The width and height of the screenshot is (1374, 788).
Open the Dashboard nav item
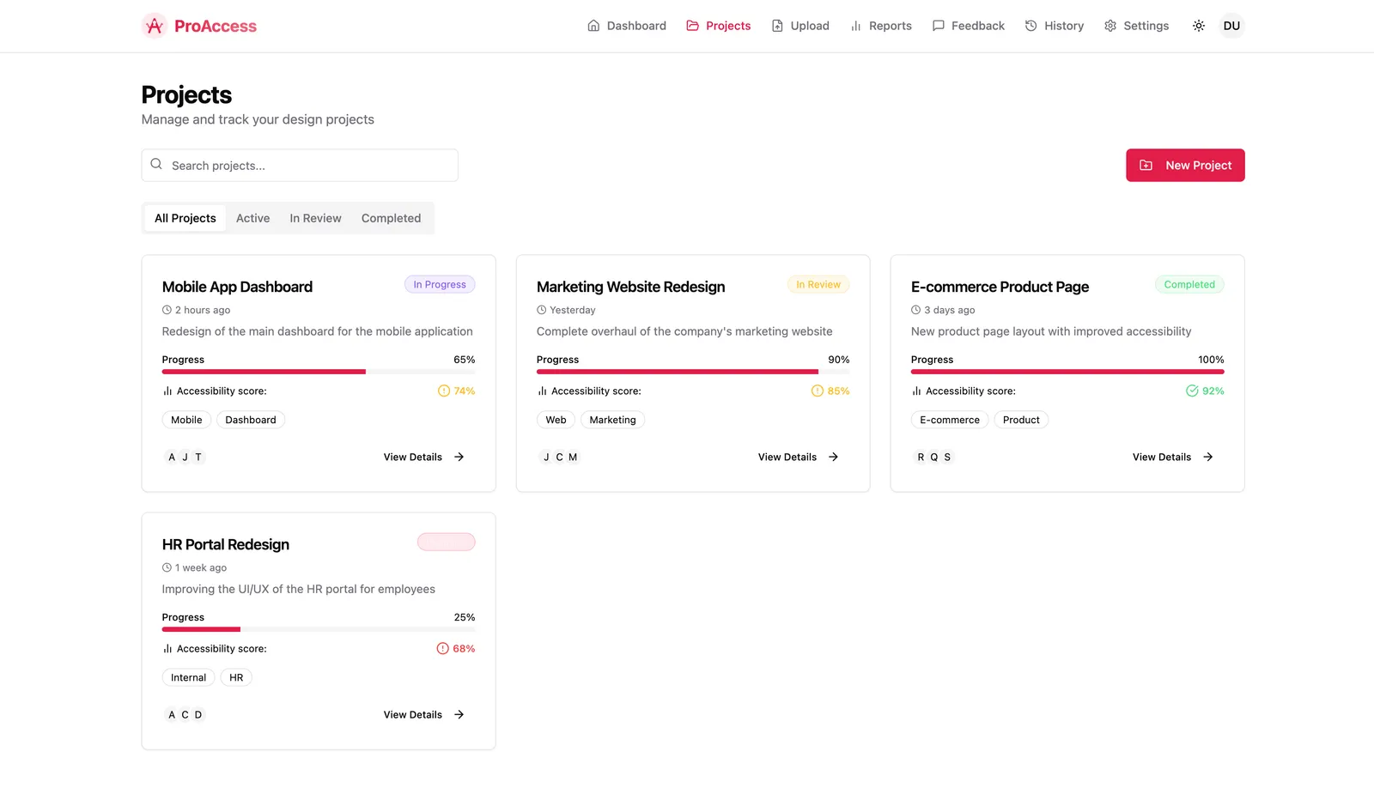pos(627,26)
